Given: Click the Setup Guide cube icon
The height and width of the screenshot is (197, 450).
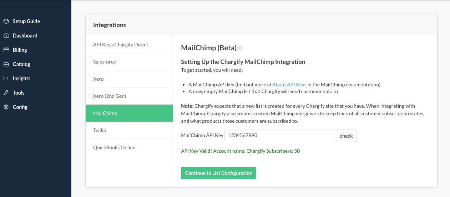Looking at the screenshot, I should (x=6, y=21).
